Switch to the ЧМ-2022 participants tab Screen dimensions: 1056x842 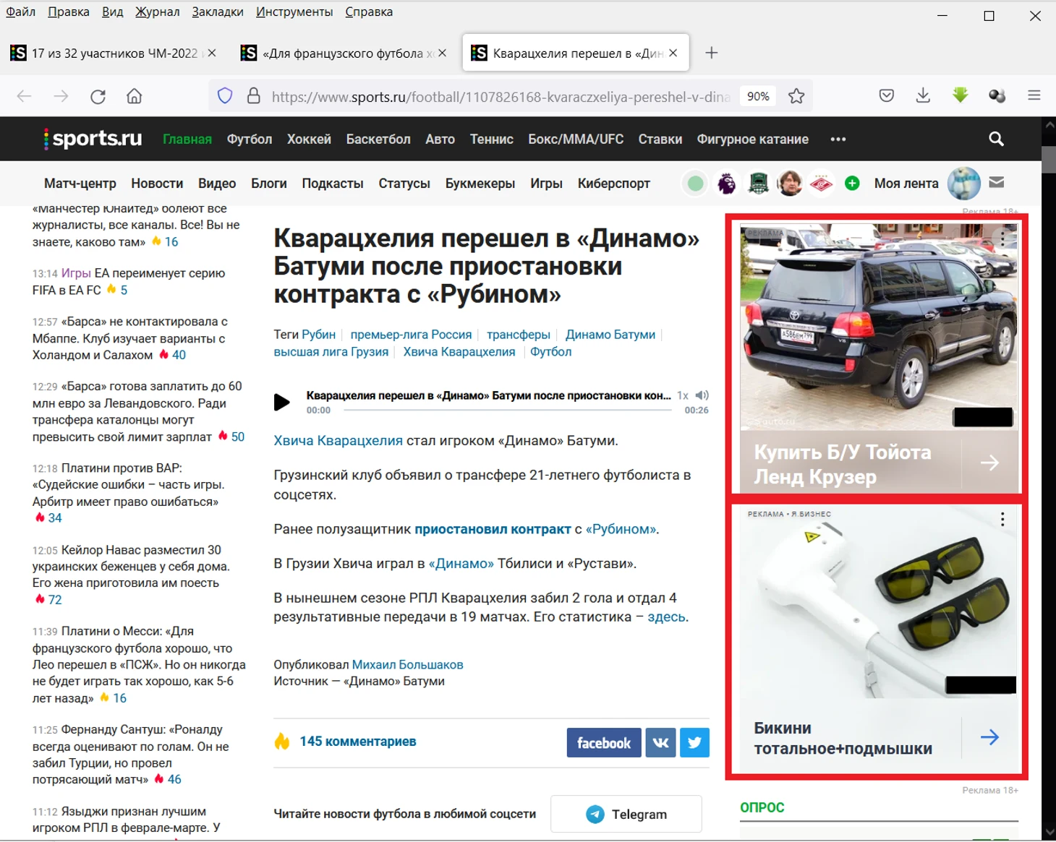click(x=114, y=53)
